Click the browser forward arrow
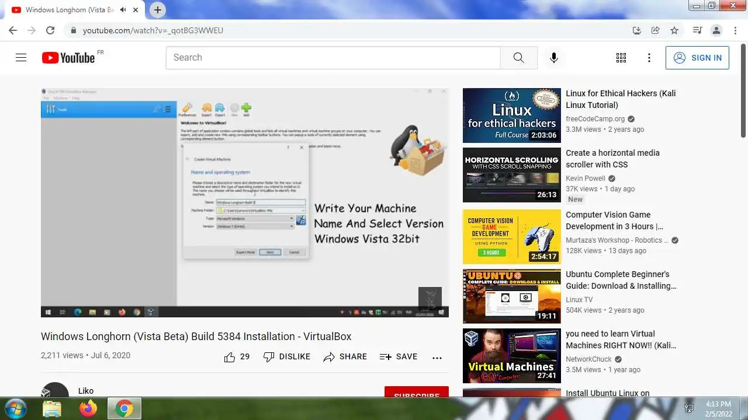Image resolution: width=748 pixels, height=420 pixels. 32,30
